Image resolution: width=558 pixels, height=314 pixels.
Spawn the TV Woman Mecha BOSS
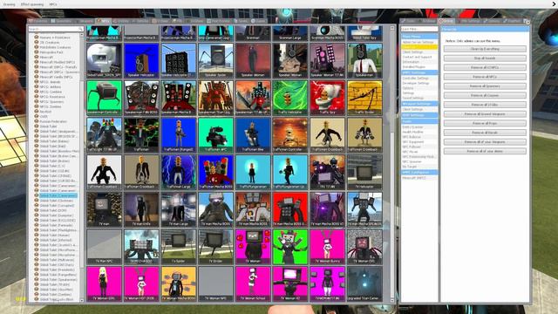[178, 283]
